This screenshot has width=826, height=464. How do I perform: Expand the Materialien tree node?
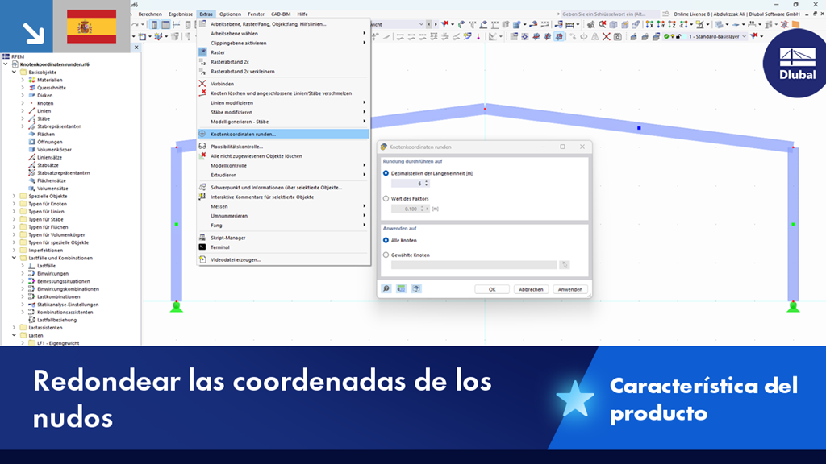pos(23,80)
